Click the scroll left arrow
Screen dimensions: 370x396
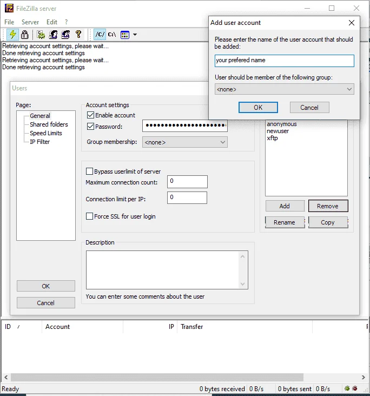coord(6,377)
